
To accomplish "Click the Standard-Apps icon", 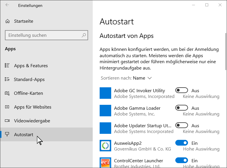I will (x=7, y=79).
